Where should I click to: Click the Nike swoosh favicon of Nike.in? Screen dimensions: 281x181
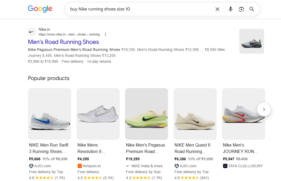pos(32,32)
